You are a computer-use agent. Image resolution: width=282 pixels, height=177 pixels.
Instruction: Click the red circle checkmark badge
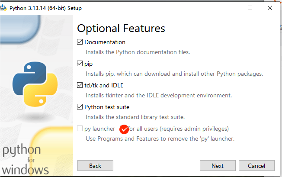[124, 129]
